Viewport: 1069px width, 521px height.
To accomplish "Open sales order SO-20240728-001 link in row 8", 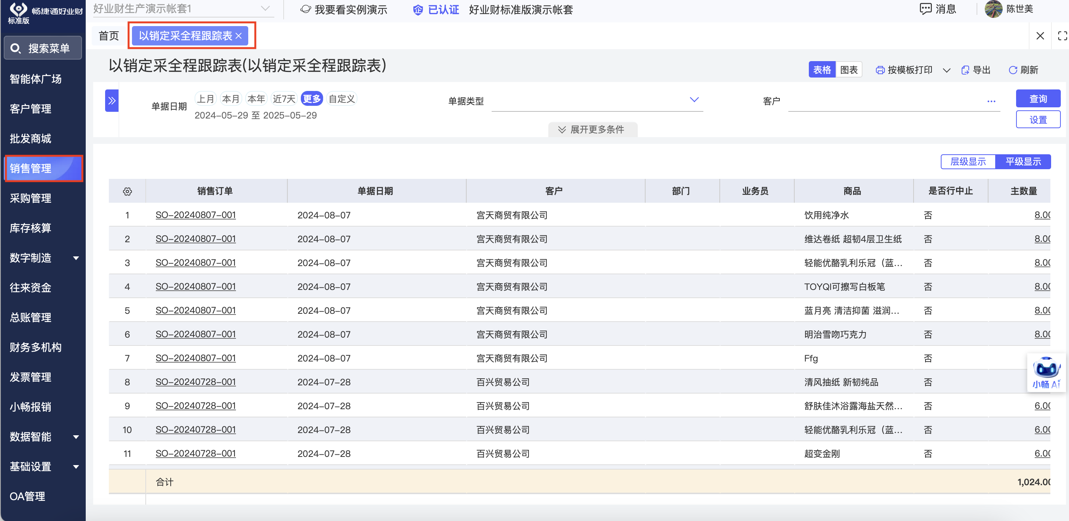I will tap(195, 382).
